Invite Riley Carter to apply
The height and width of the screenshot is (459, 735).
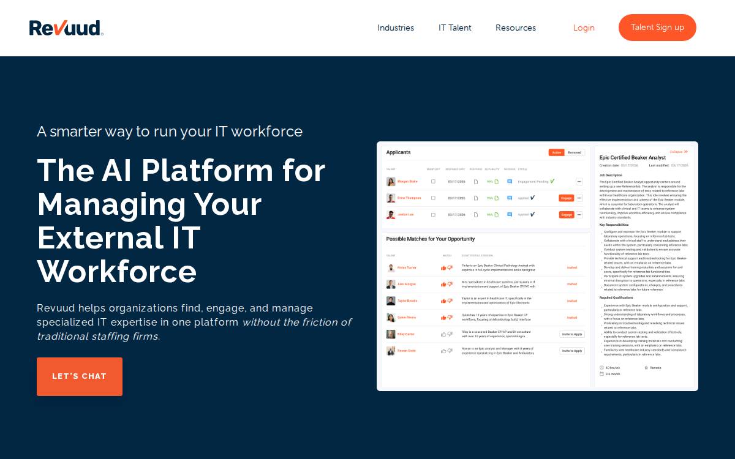pos(572,334)
